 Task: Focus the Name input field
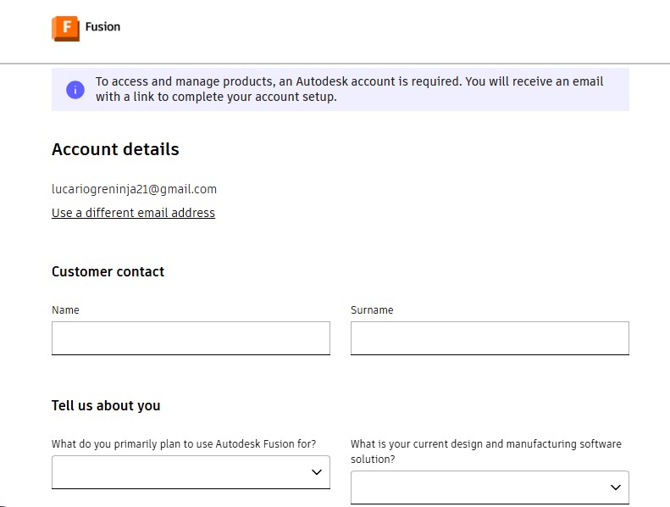coord(191,337)
